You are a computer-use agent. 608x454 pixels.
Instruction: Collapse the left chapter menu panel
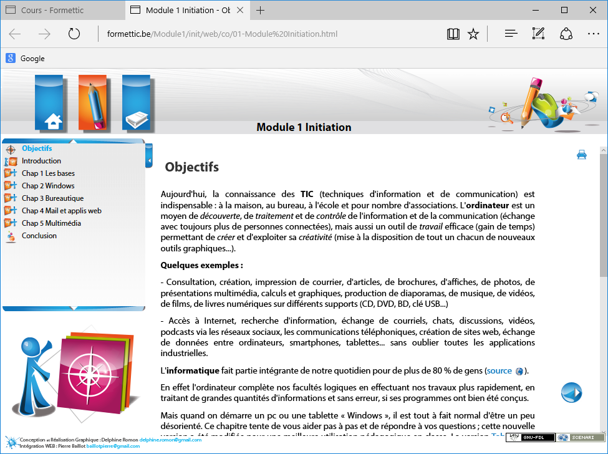click(149, 155)
